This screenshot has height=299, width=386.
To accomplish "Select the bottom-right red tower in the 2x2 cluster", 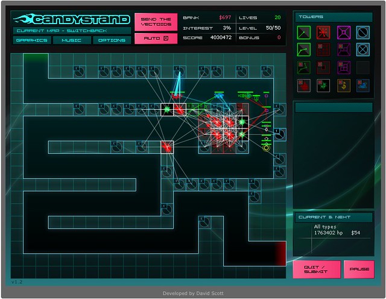I will click(230, 134).
